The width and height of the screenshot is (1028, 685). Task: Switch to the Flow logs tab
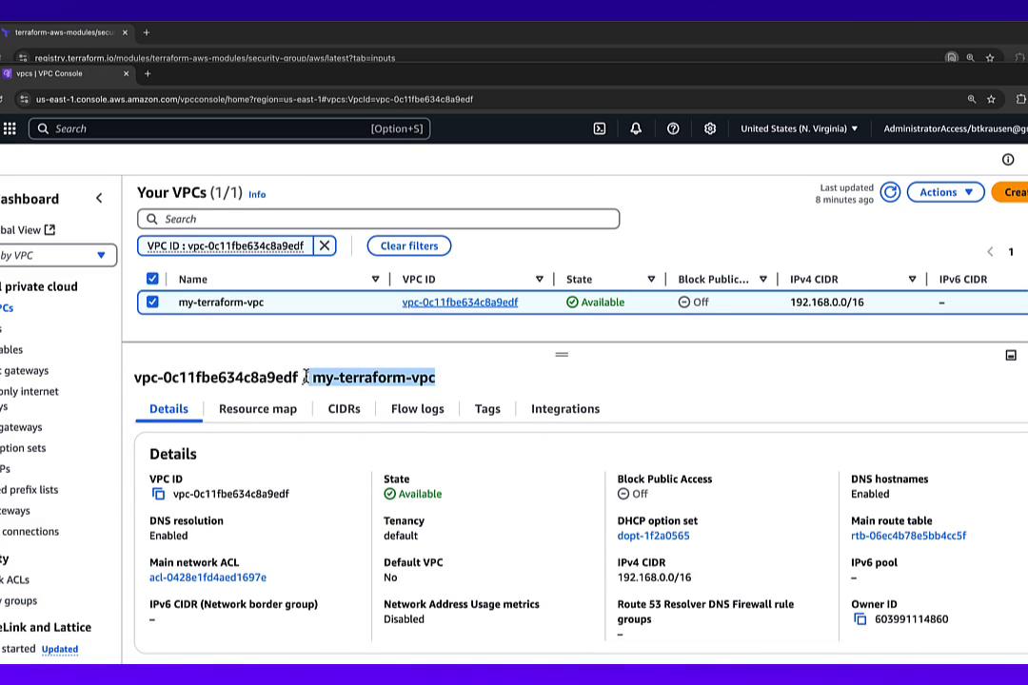(x=417, y=408)
